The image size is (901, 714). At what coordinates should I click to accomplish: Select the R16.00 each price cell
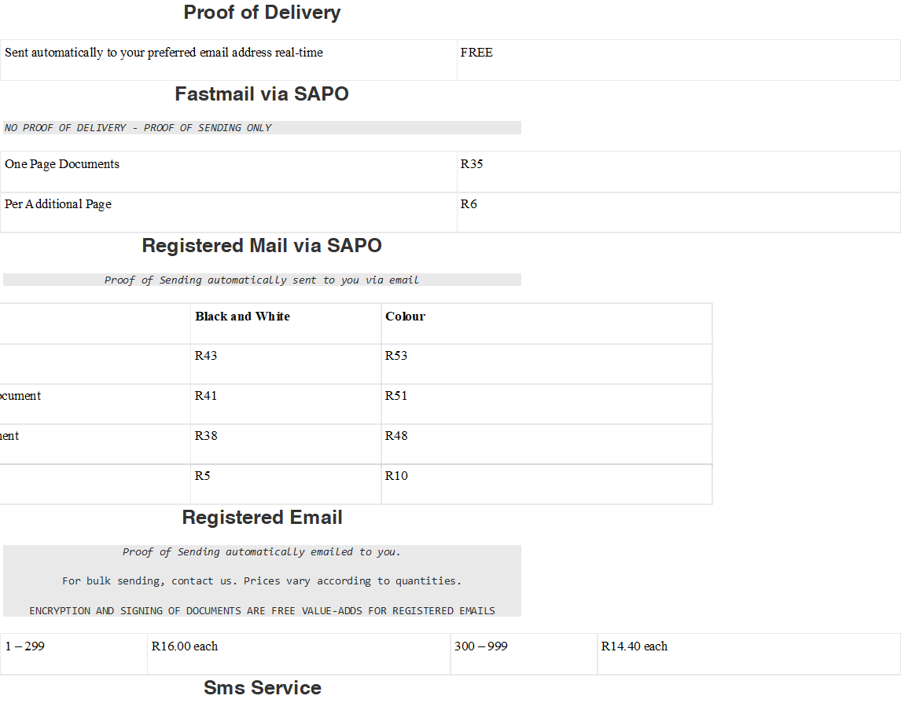pos(185,646)
